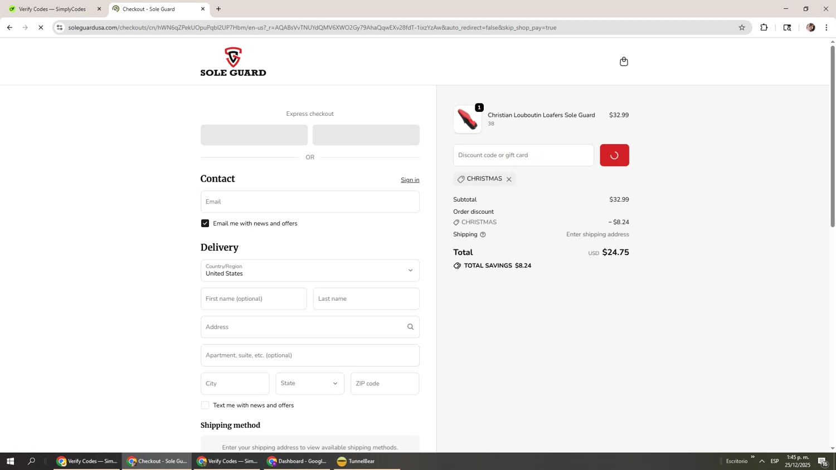Open the State dropdown
Screen dimensions: 836x470
click(310, 384)
